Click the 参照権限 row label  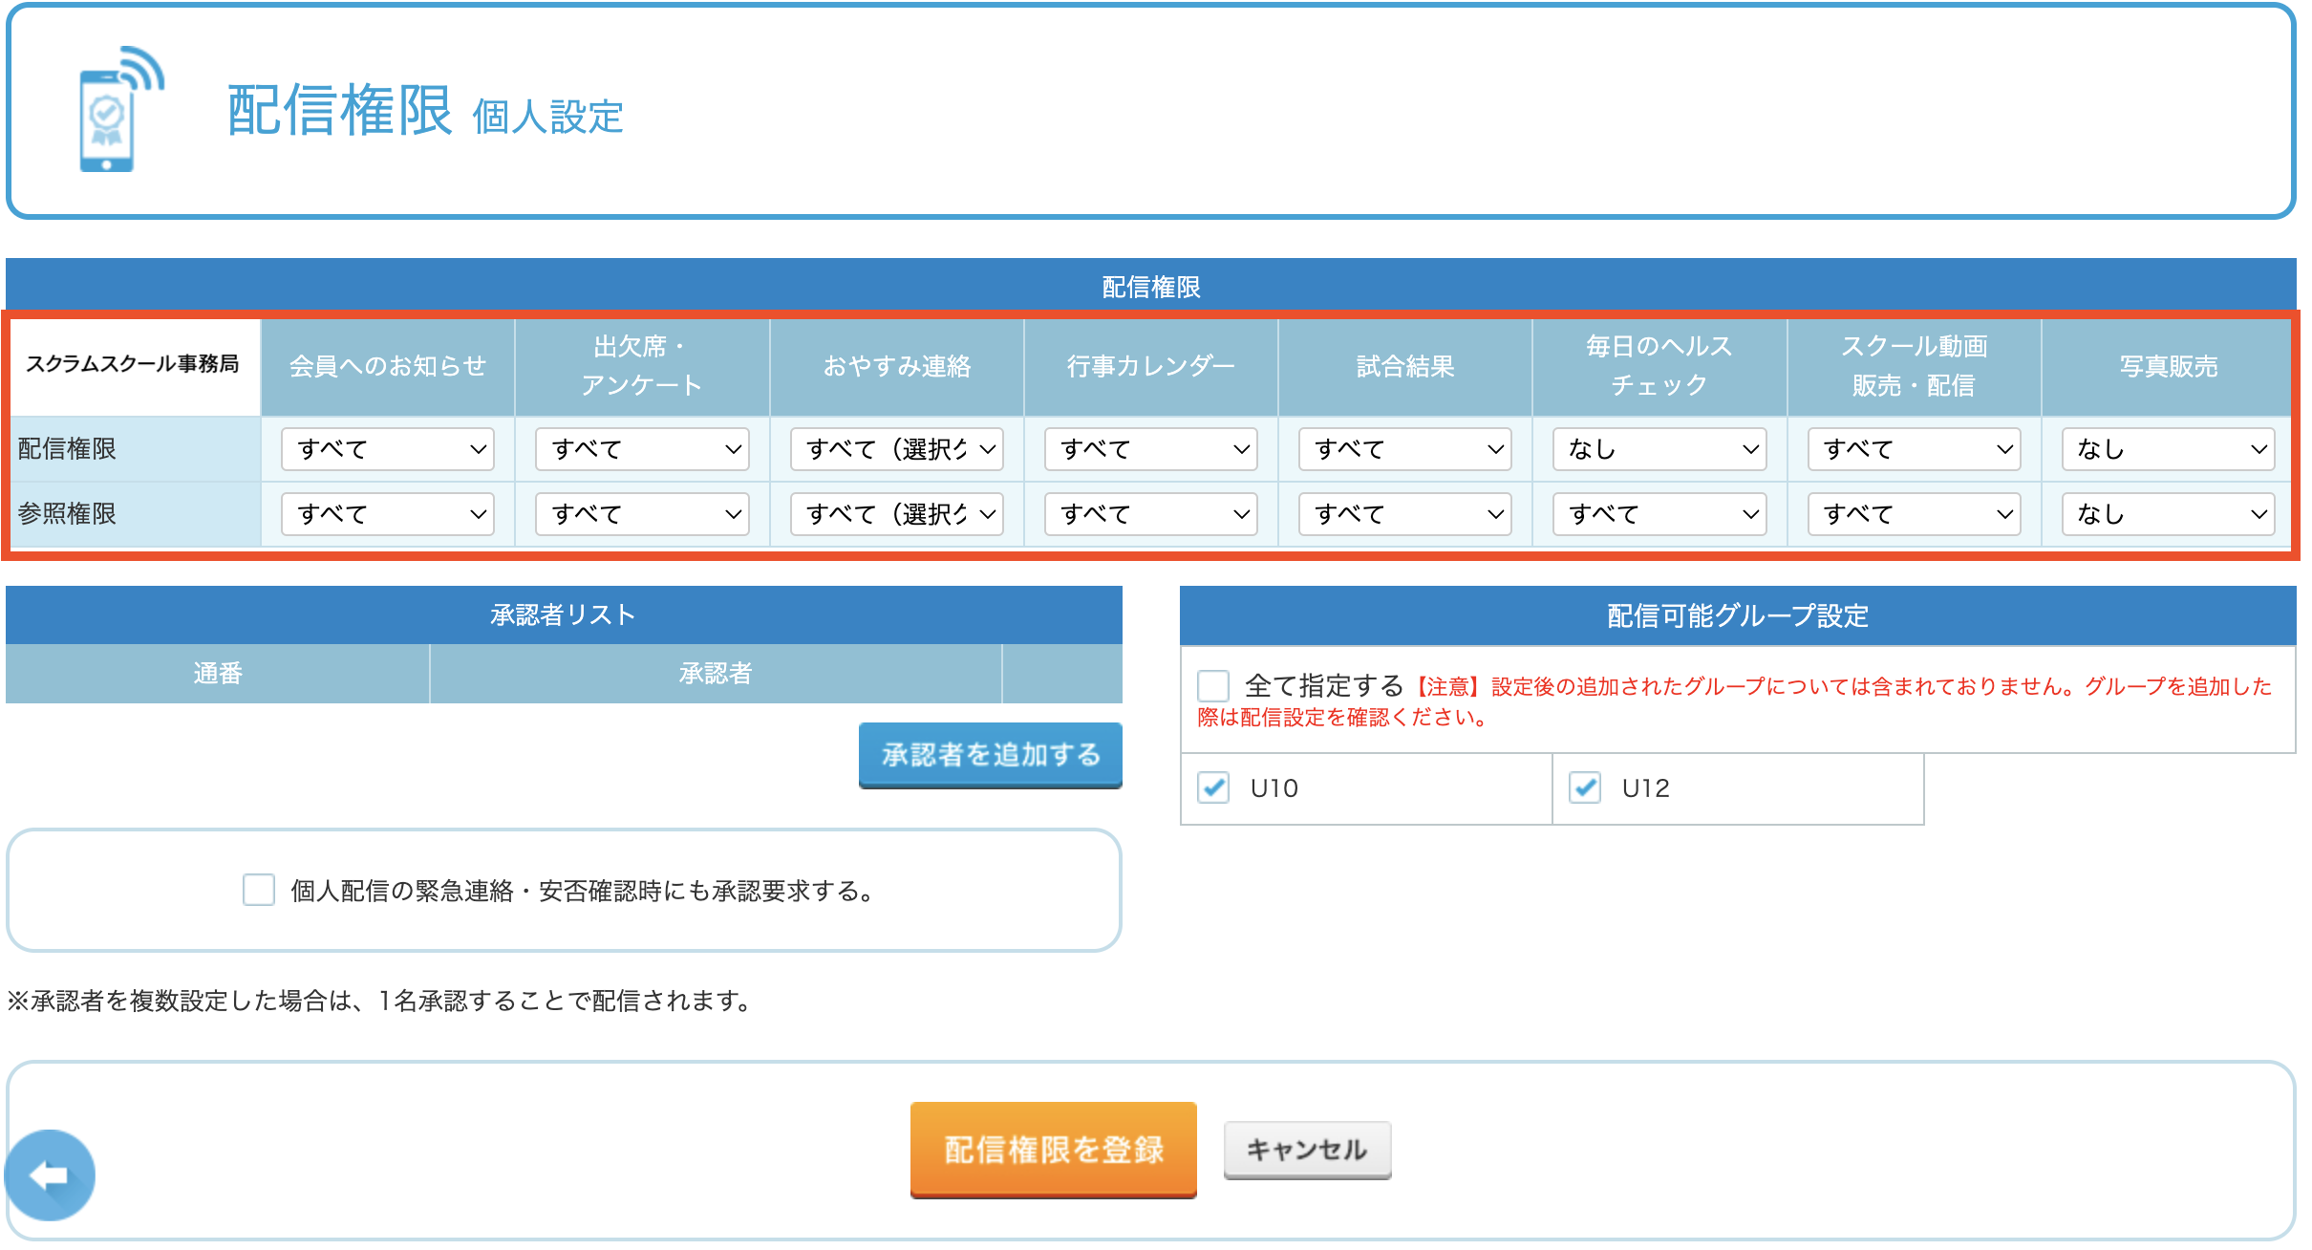[67, 514]
